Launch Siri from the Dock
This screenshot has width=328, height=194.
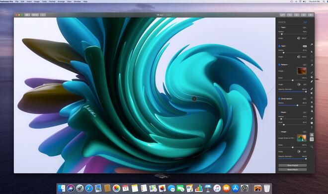coord(71,189)
